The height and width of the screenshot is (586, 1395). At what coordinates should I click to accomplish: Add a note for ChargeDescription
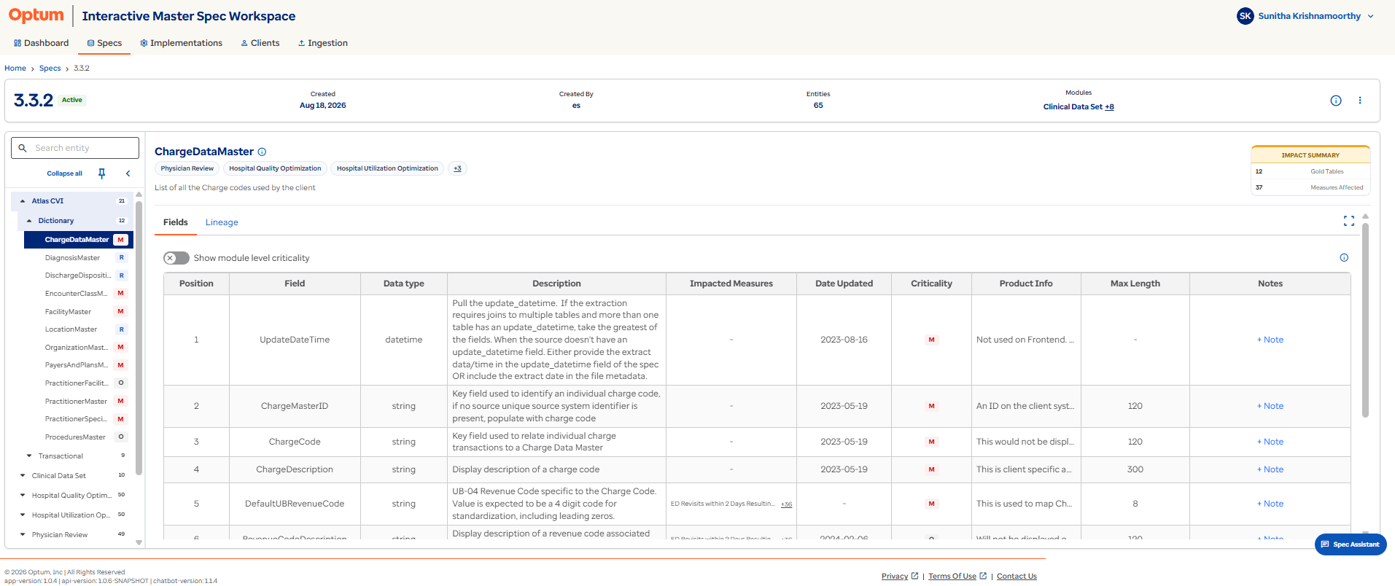tap(1270, 470)
